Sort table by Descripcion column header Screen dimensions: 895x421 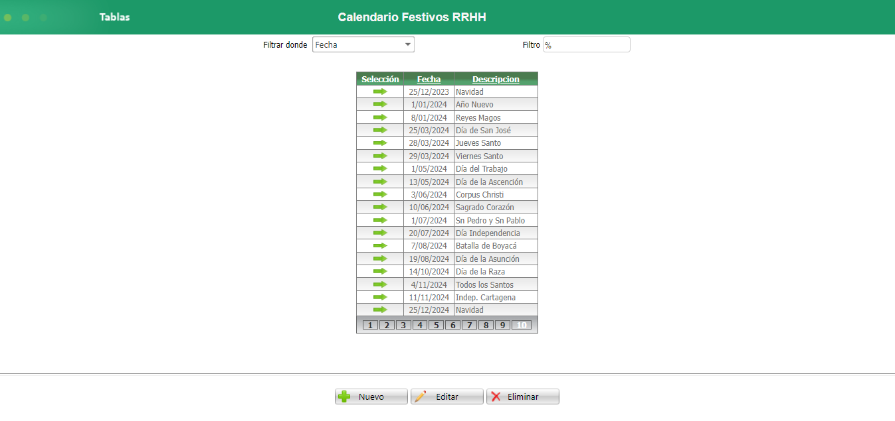coord(496,79)
